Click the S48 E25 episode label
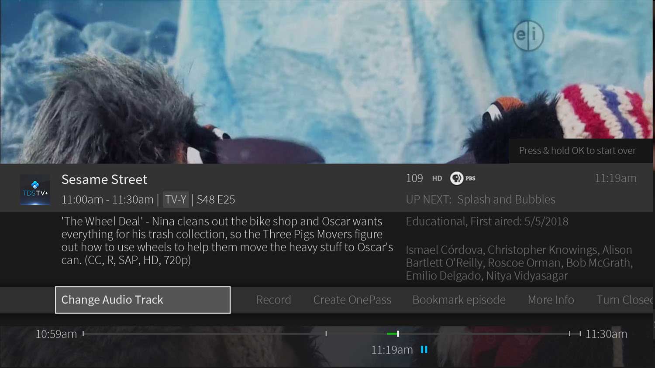The width and height of the screenshot is (655, 368). (x=216, y=200)
